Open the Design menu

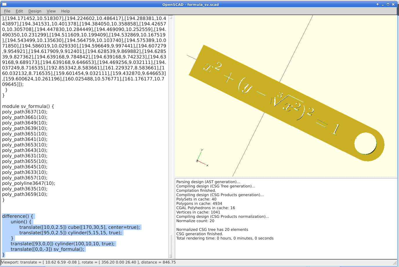click(x=35, y=11)
